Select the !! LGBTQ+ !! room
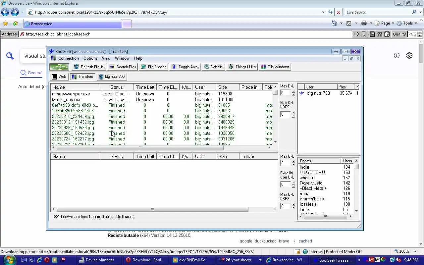424x265 pixels. [326, 172]
